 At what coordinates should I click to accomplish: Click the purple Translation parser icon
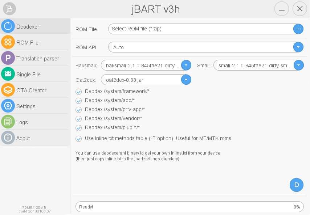coord(8,58)
